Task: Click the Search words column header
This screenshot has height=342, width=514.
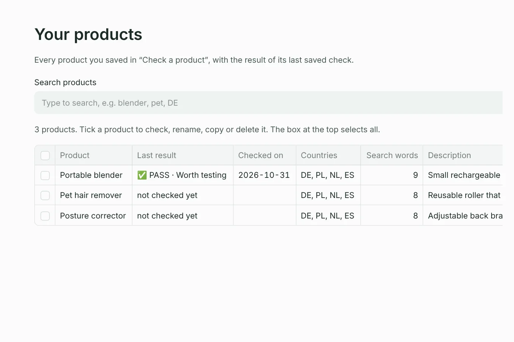Action: pyautogui.click(x=392, y=155)
